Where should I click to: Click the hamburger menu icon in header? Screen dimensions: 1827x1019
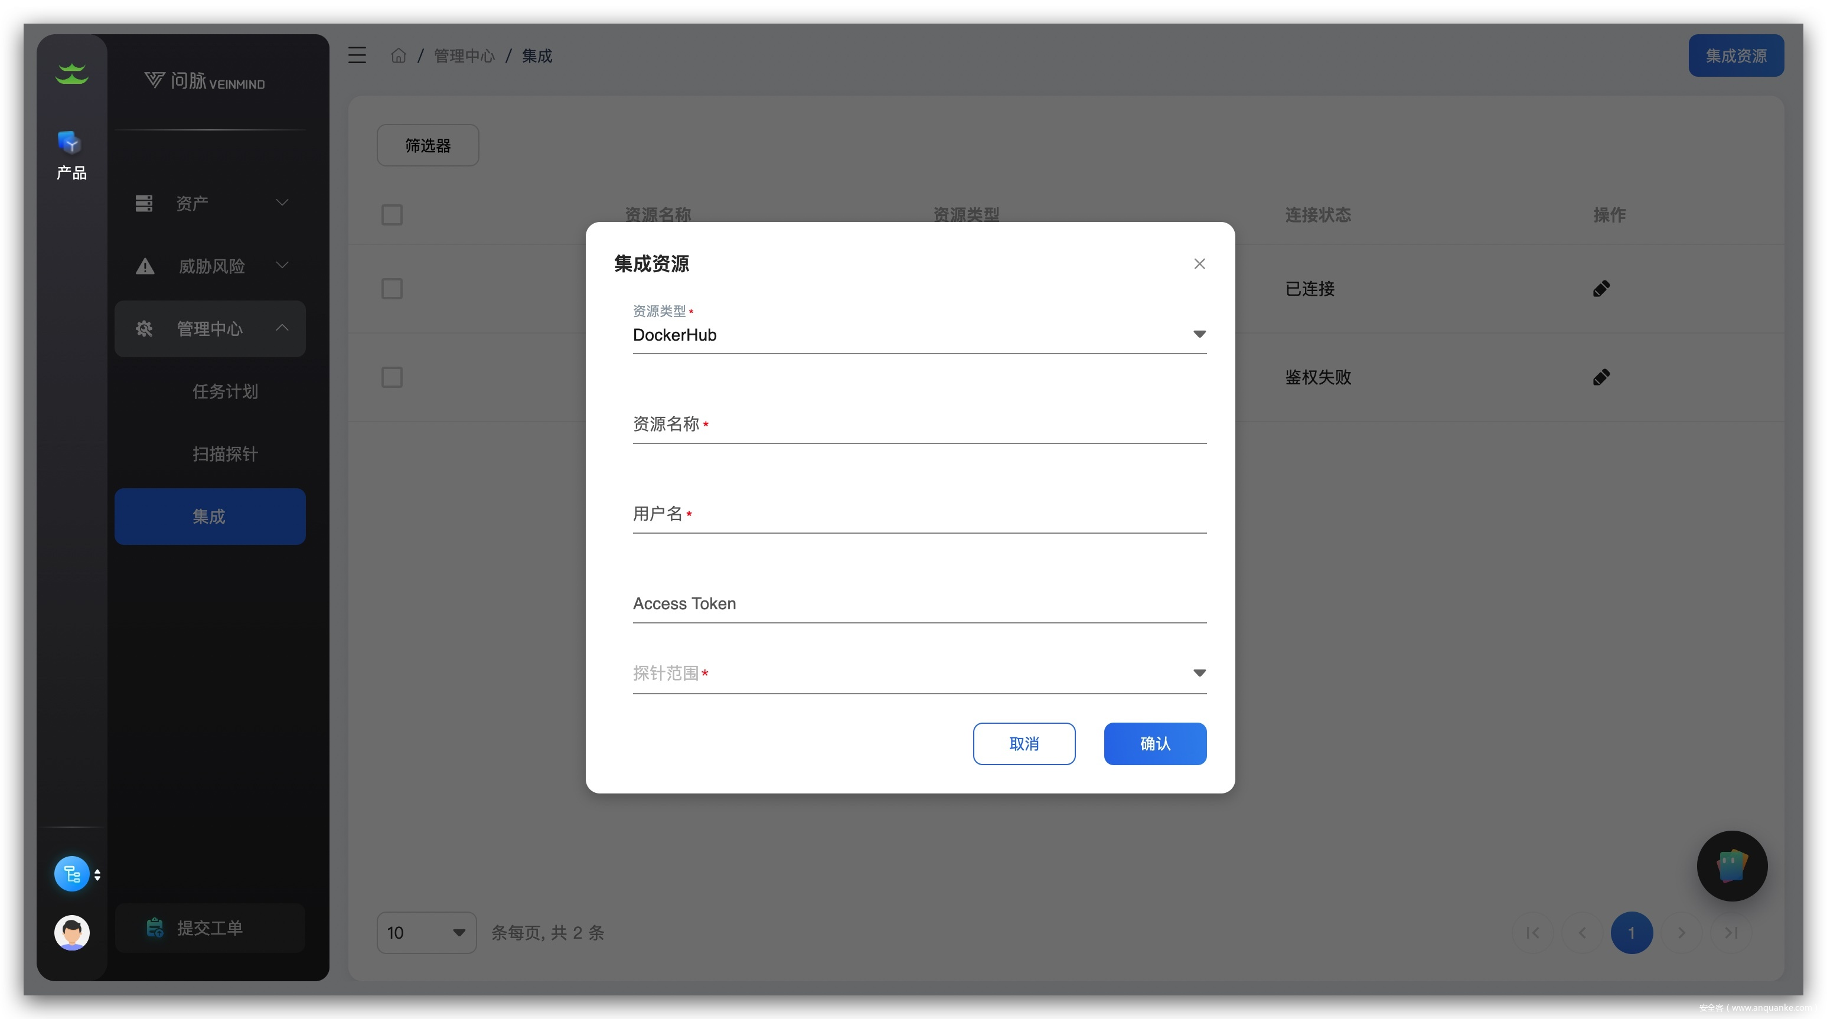coord(357,55)
